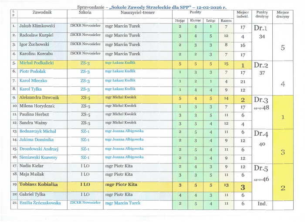The height and width of the screenshot is (222, 305).
Task: Select the Emilia Żeńczakowska name cell
Action: pos(42,204)
